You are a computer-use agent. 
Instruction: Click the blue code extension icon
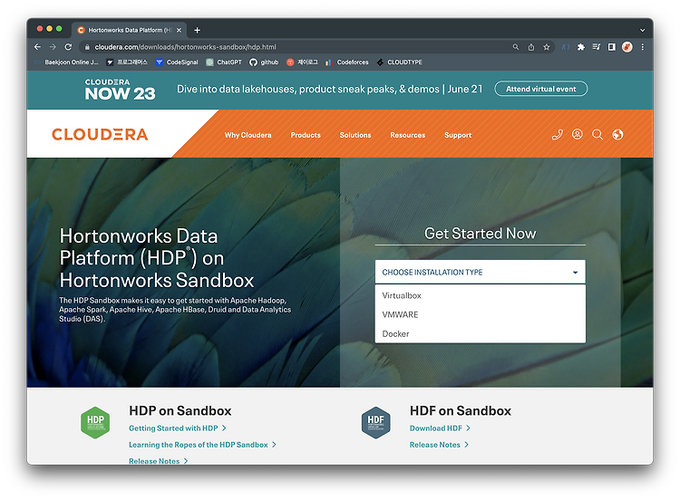coord(566,47)
